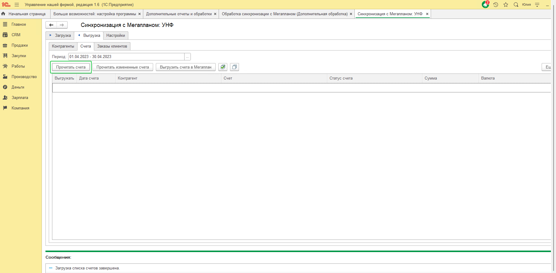The image size is (556, 273).
Task: Select the Настройки tab
Action: [116, 35]
